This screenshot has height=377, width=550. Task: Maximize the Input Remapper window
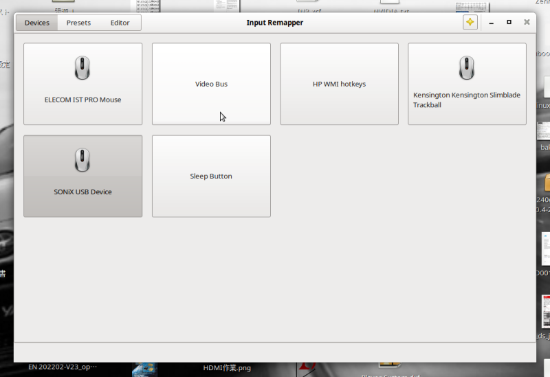pos(509,23)
